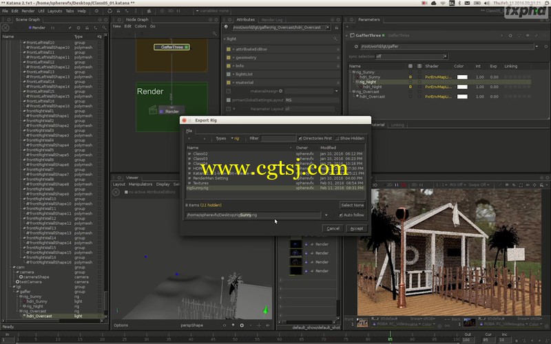Click the Options button in Viewer
Image resolution: width=551 pixels, height=344 pixels.
coord(121,325)
